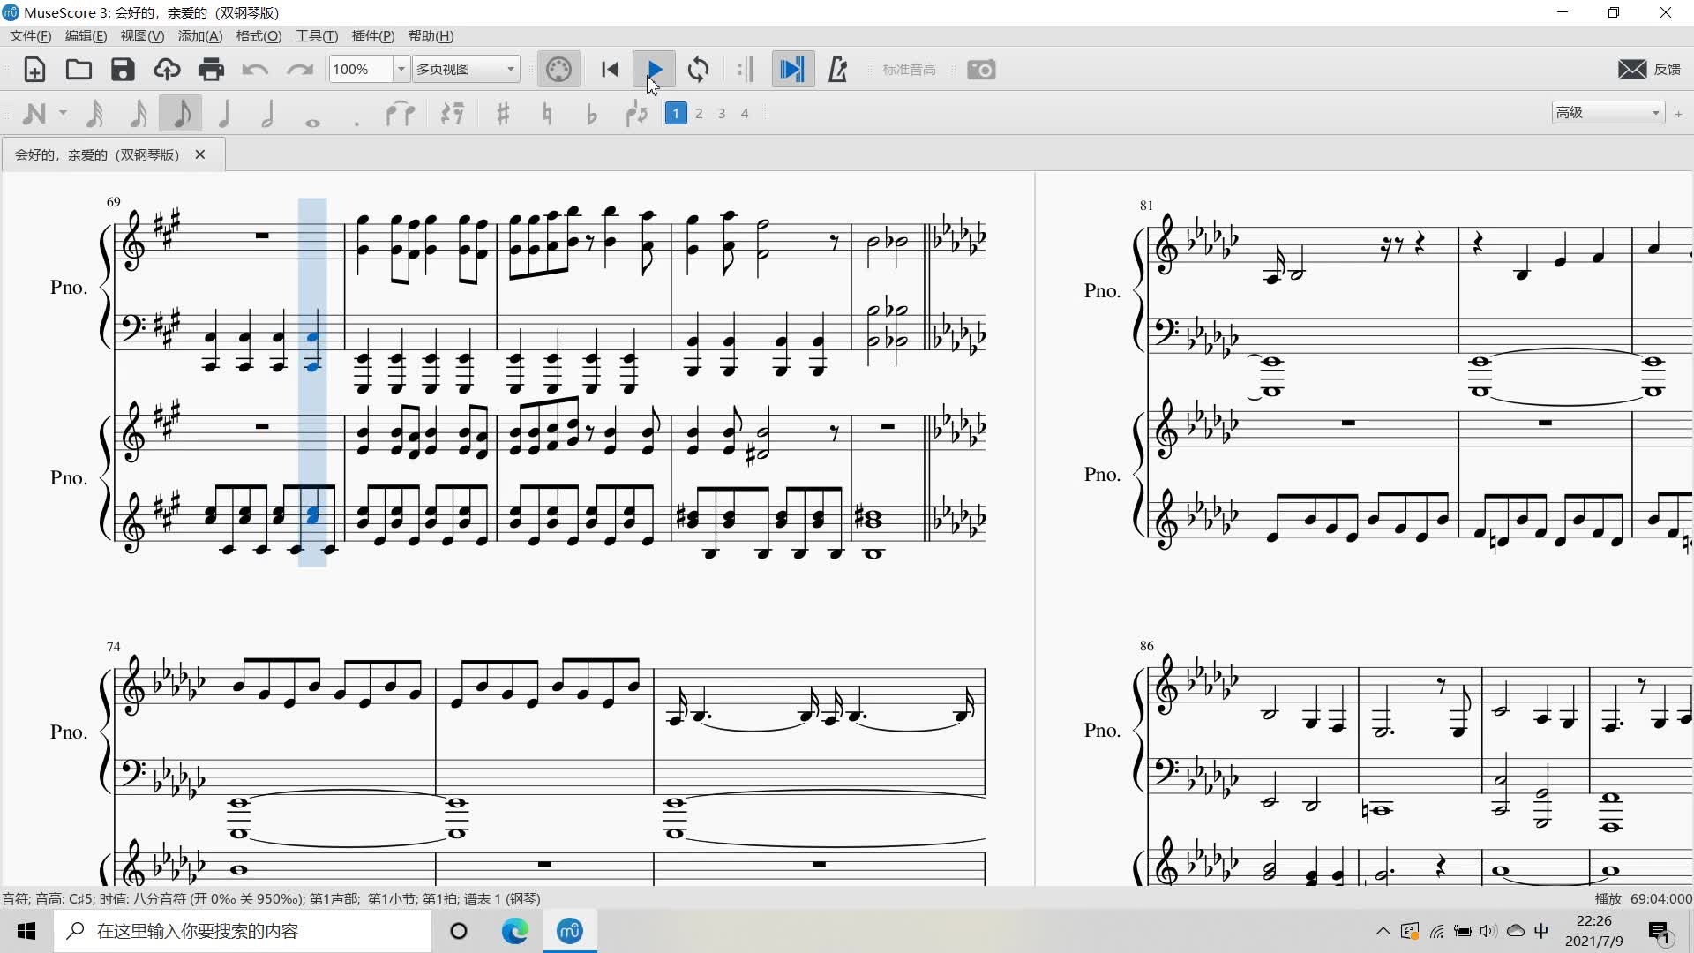Toggle concert pitch (标准音高)
This screenshot has height=953, width=1694.
coord(909,70)
